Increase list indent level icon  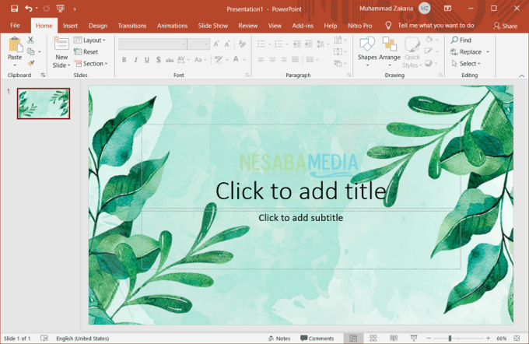308,44
